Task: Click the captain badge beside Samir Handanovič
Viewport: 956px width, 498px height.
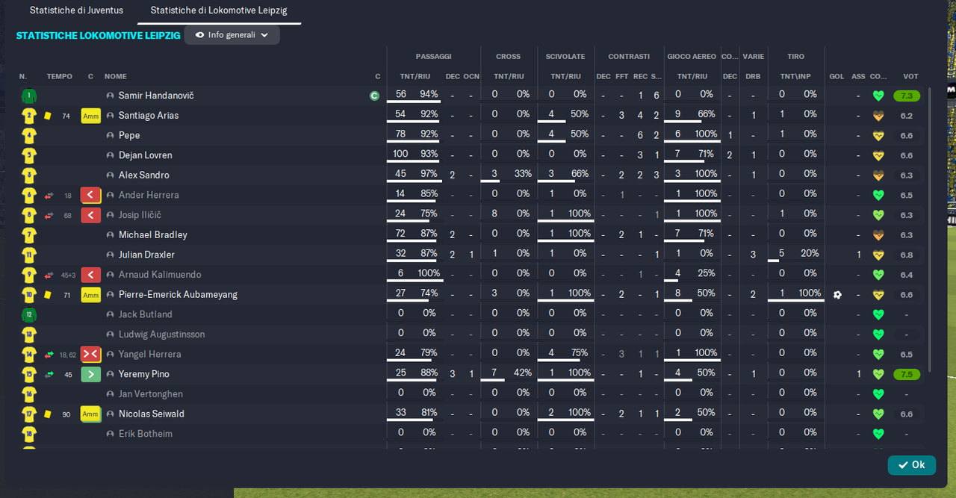Action: 374,96
